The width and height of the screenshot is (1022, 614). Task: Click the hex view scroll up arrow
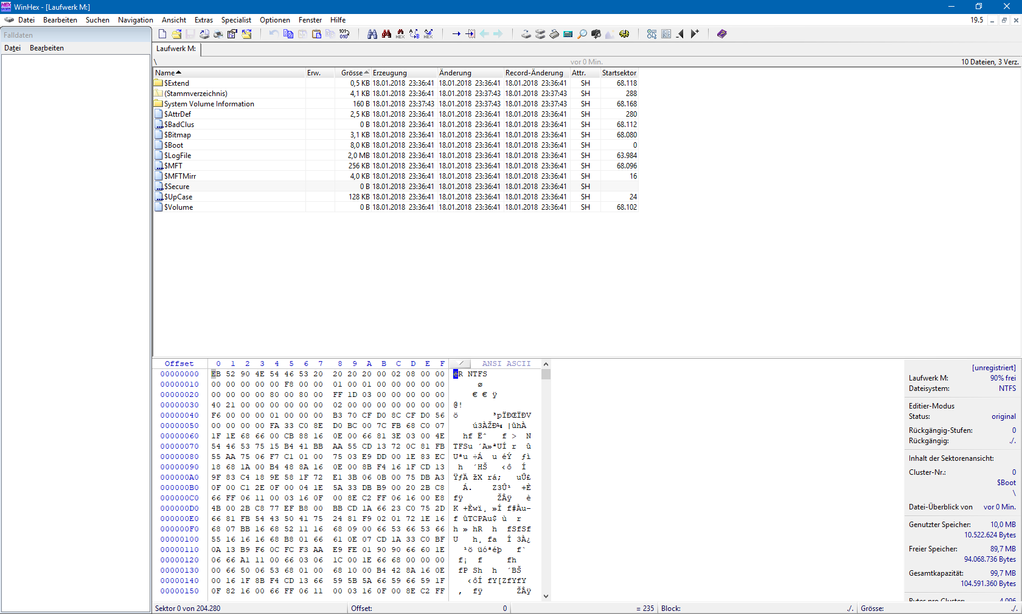546,364
